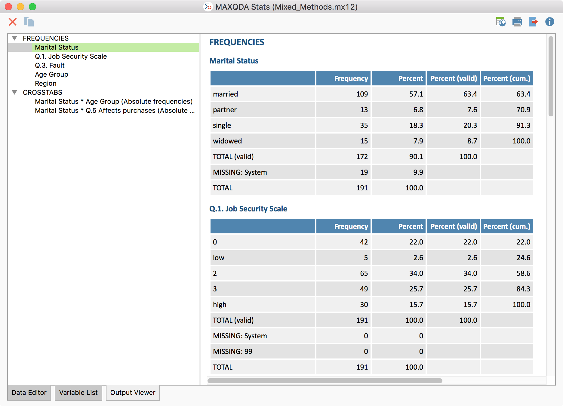Click the single percent value 18.3

tap(416, 125)
